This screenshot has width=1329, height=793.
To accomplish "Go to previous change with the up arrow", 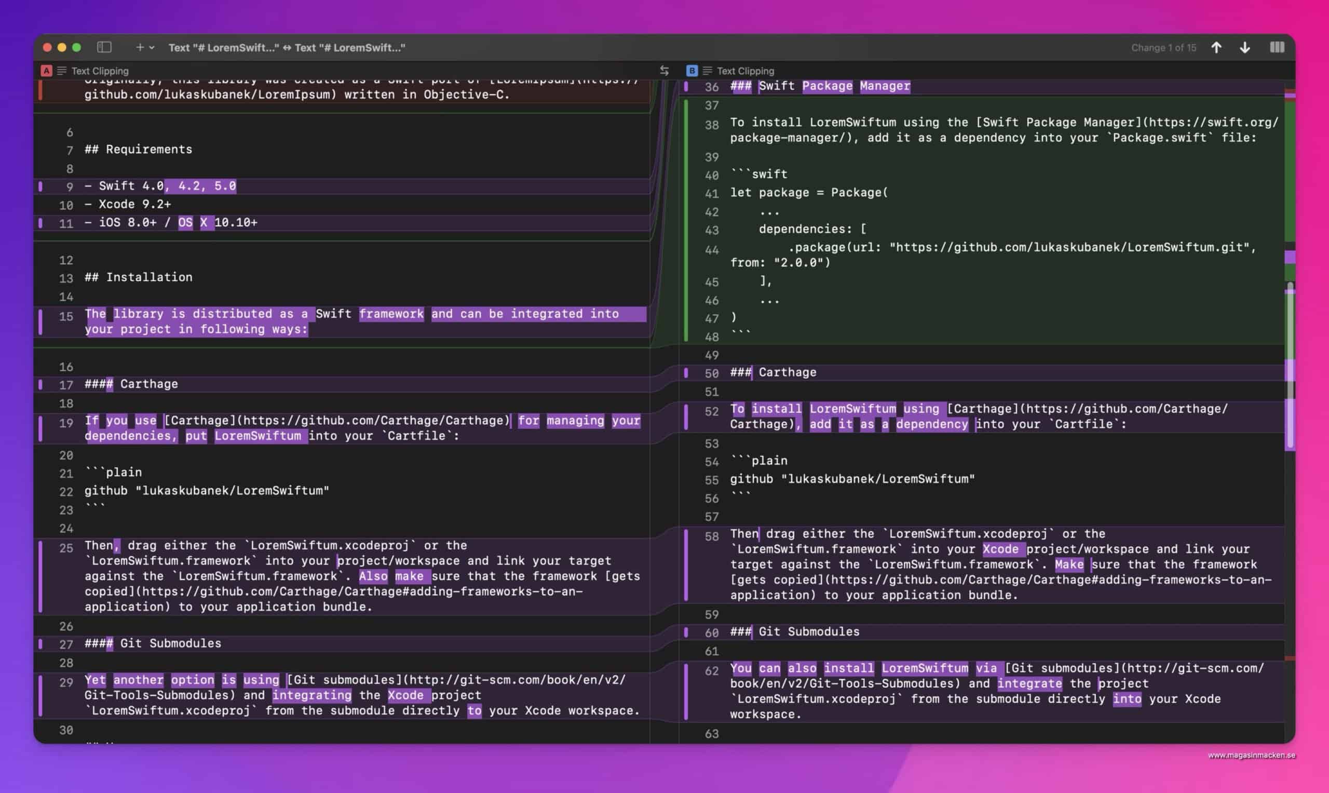I will coord(1216,48).
